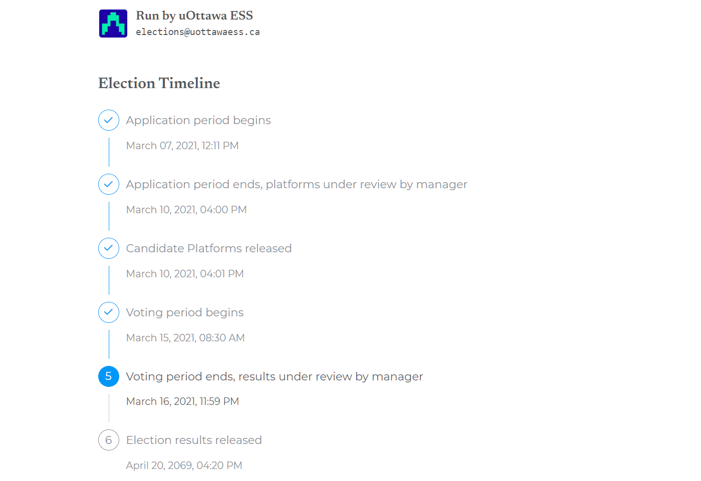Click the uOttawa ESS logo avatar
Screen dimensions: 701x481
coord(113,24)
